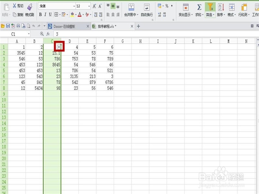
Task: Toggle top vertical alignment
Action: tap(108, 6)
